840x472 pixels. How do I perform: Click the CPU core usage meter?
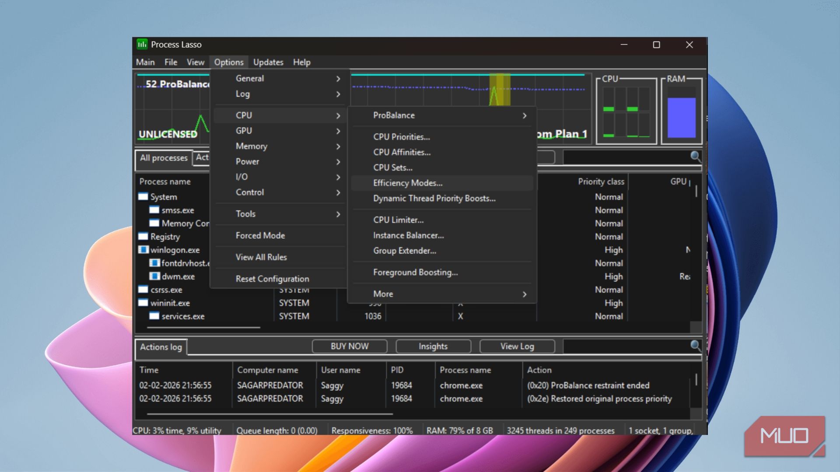[x=626, y=111]
